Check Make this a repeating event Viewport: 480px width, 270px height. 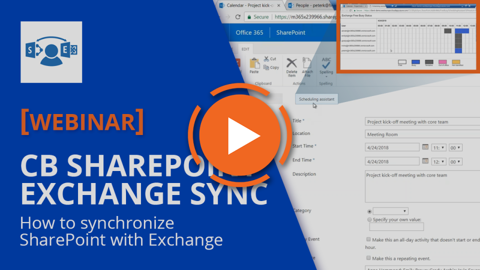pyautogui.click(x=368, y=258)
